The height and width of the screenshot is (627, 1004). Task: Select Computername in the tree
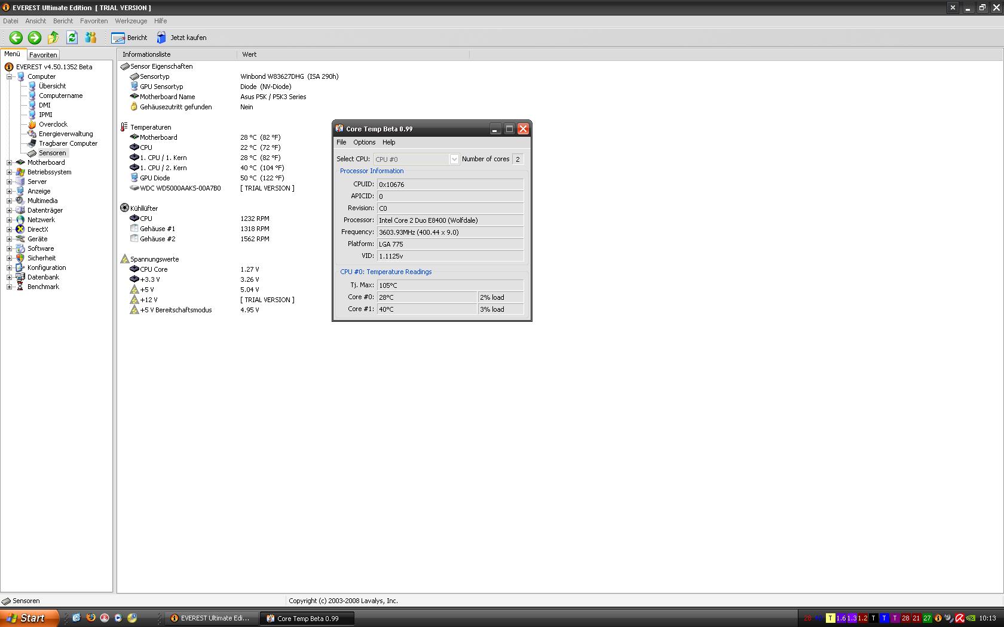(60, 96)
